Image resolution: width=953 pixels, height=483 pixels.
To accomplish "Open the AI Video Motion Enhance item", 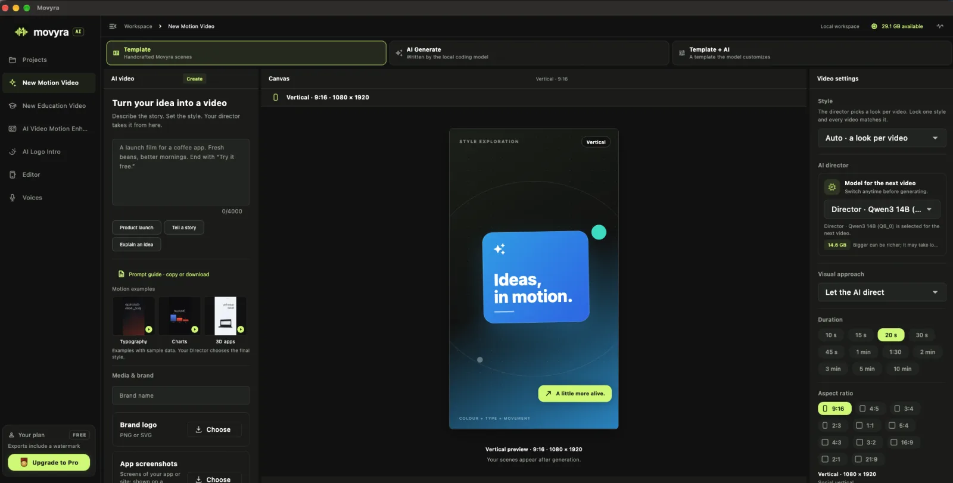I will point(49,129).
